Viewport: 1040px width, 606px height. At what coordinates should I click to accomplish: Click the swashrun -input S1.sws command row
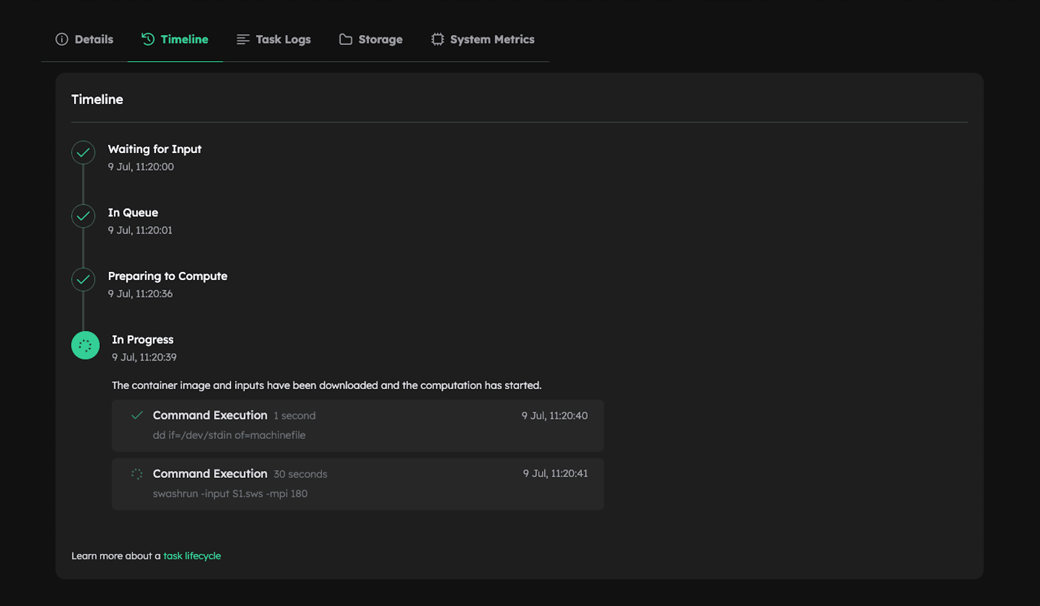357,484
